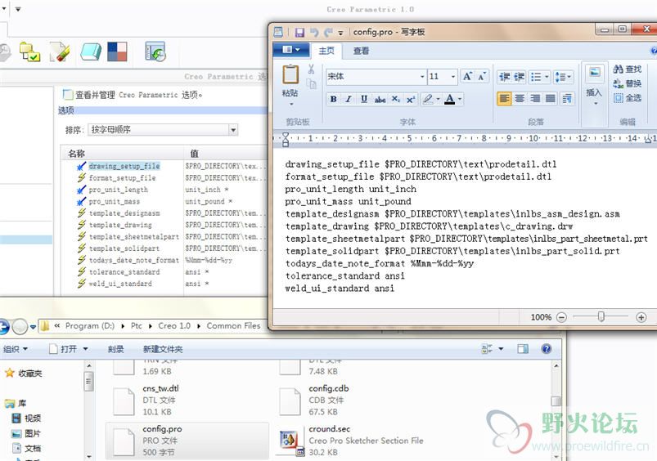Image resolution: width=657 pixels, height=461 pixels.
Task: Grow font size in WordPad
Action: pos(467,76)
